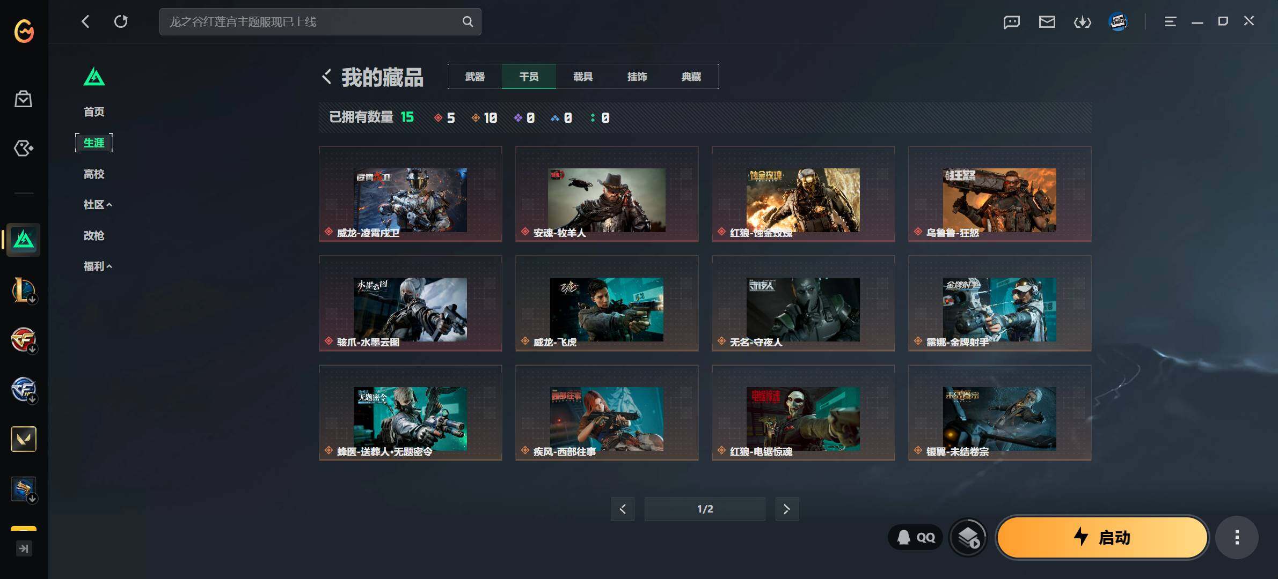Expand the 福利 menu
1278x579 pixels.
tap(98, 266)
